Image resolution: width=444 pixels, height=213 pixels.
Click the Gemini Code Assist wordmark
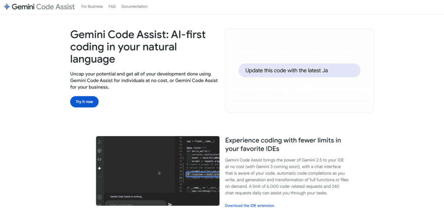(43, 7)
